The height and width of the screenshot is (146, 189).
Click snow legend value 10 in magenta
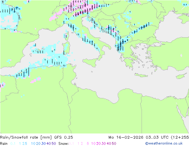pos(93,144)
